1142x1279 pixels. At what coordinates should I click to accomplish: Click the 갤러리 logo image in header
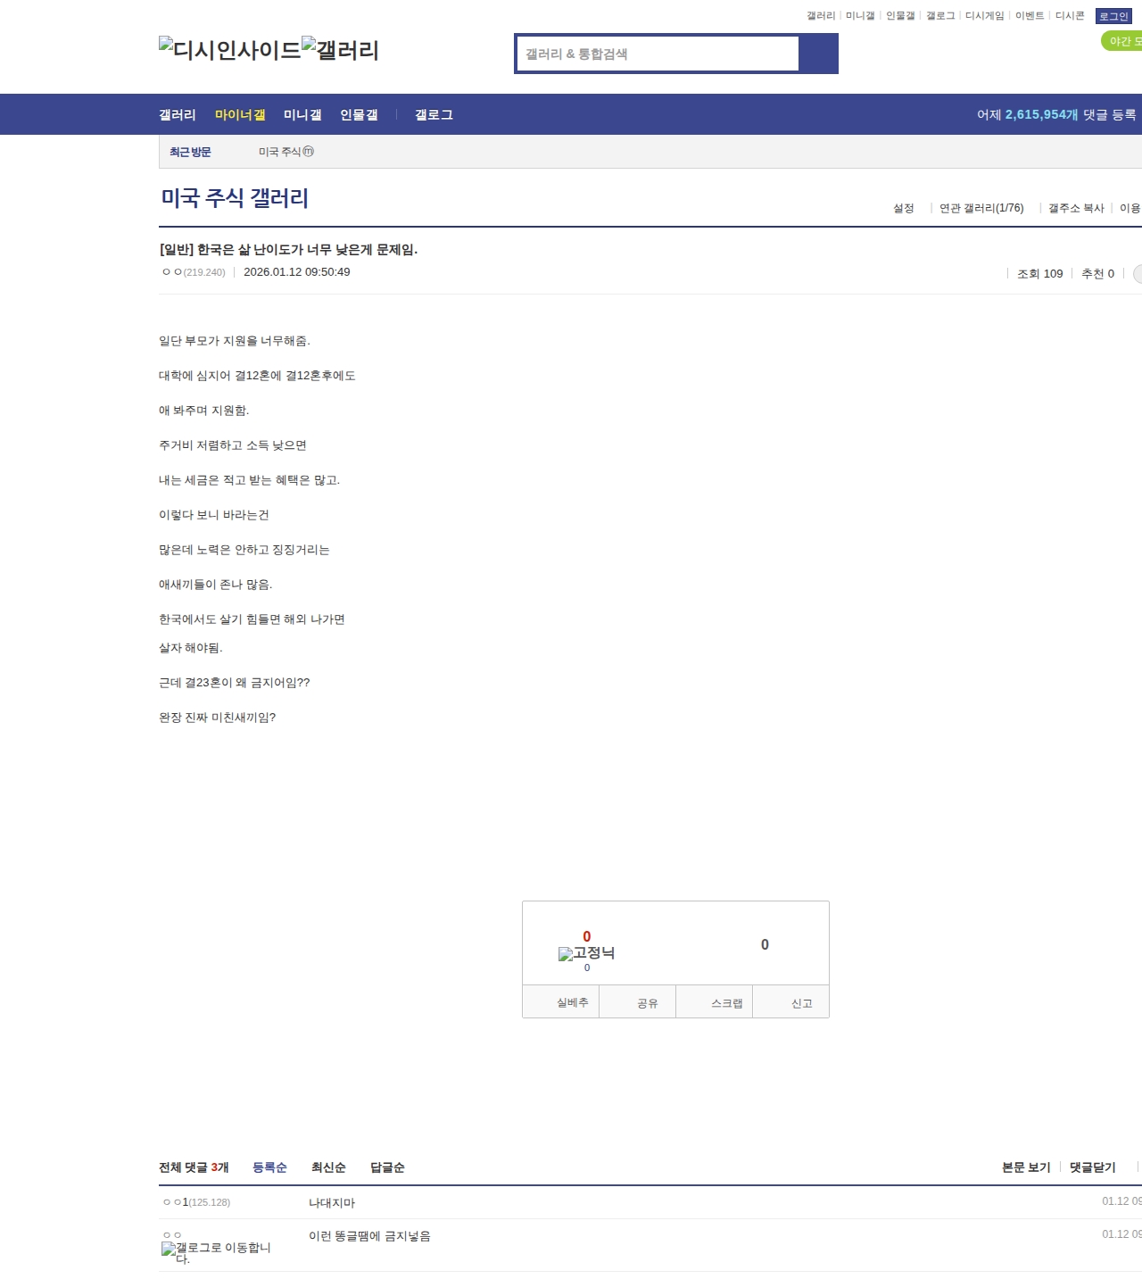[x=340, y=49]
